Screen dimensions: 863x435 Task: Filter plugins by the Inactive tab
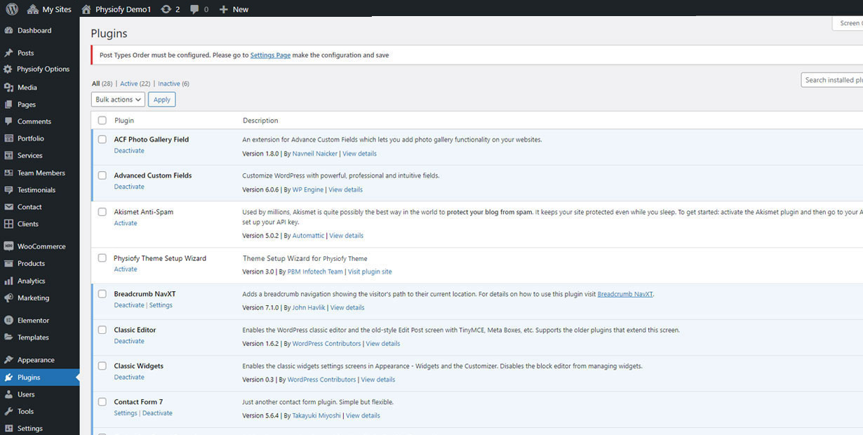tap(168, 83)
